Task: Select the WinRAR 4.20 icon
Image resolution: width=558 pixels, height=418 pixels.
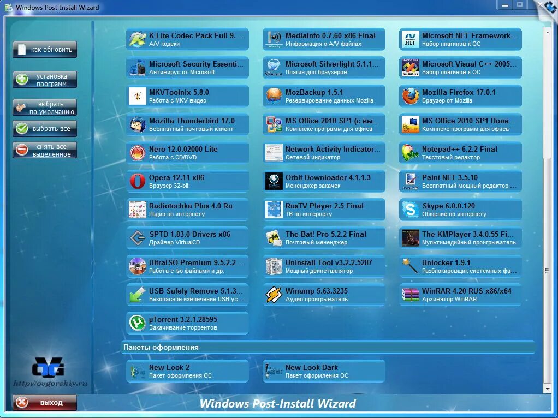Action: (411, 295)
